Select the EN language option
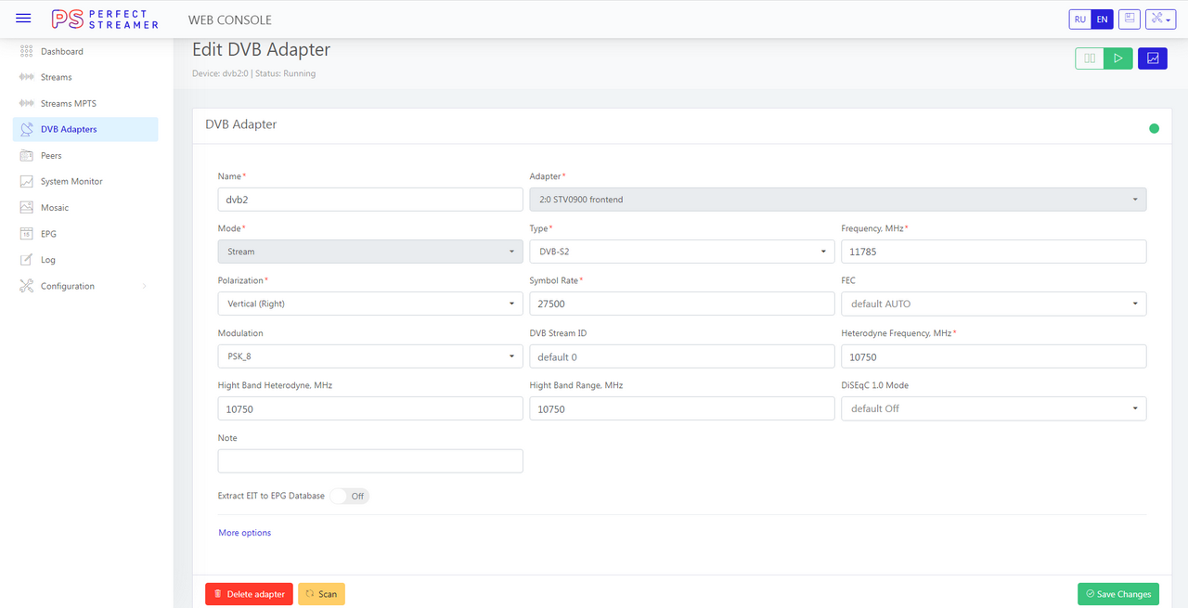Image resolution: width=1188 pixels, height=608 pixels. coord(1102,19)
